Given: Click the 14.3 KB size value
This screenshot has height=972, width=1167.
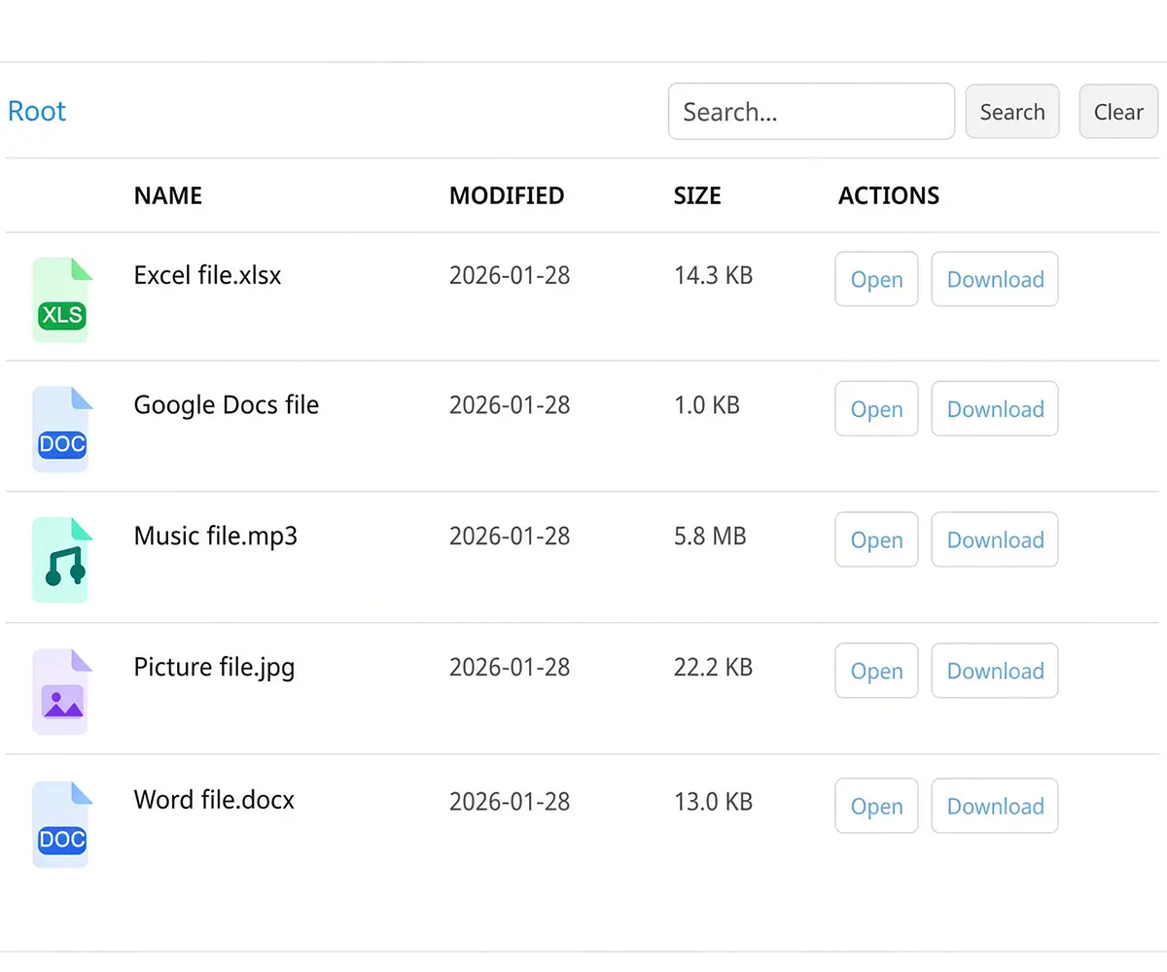Looking at the screenshot, I should coord(714,275).
